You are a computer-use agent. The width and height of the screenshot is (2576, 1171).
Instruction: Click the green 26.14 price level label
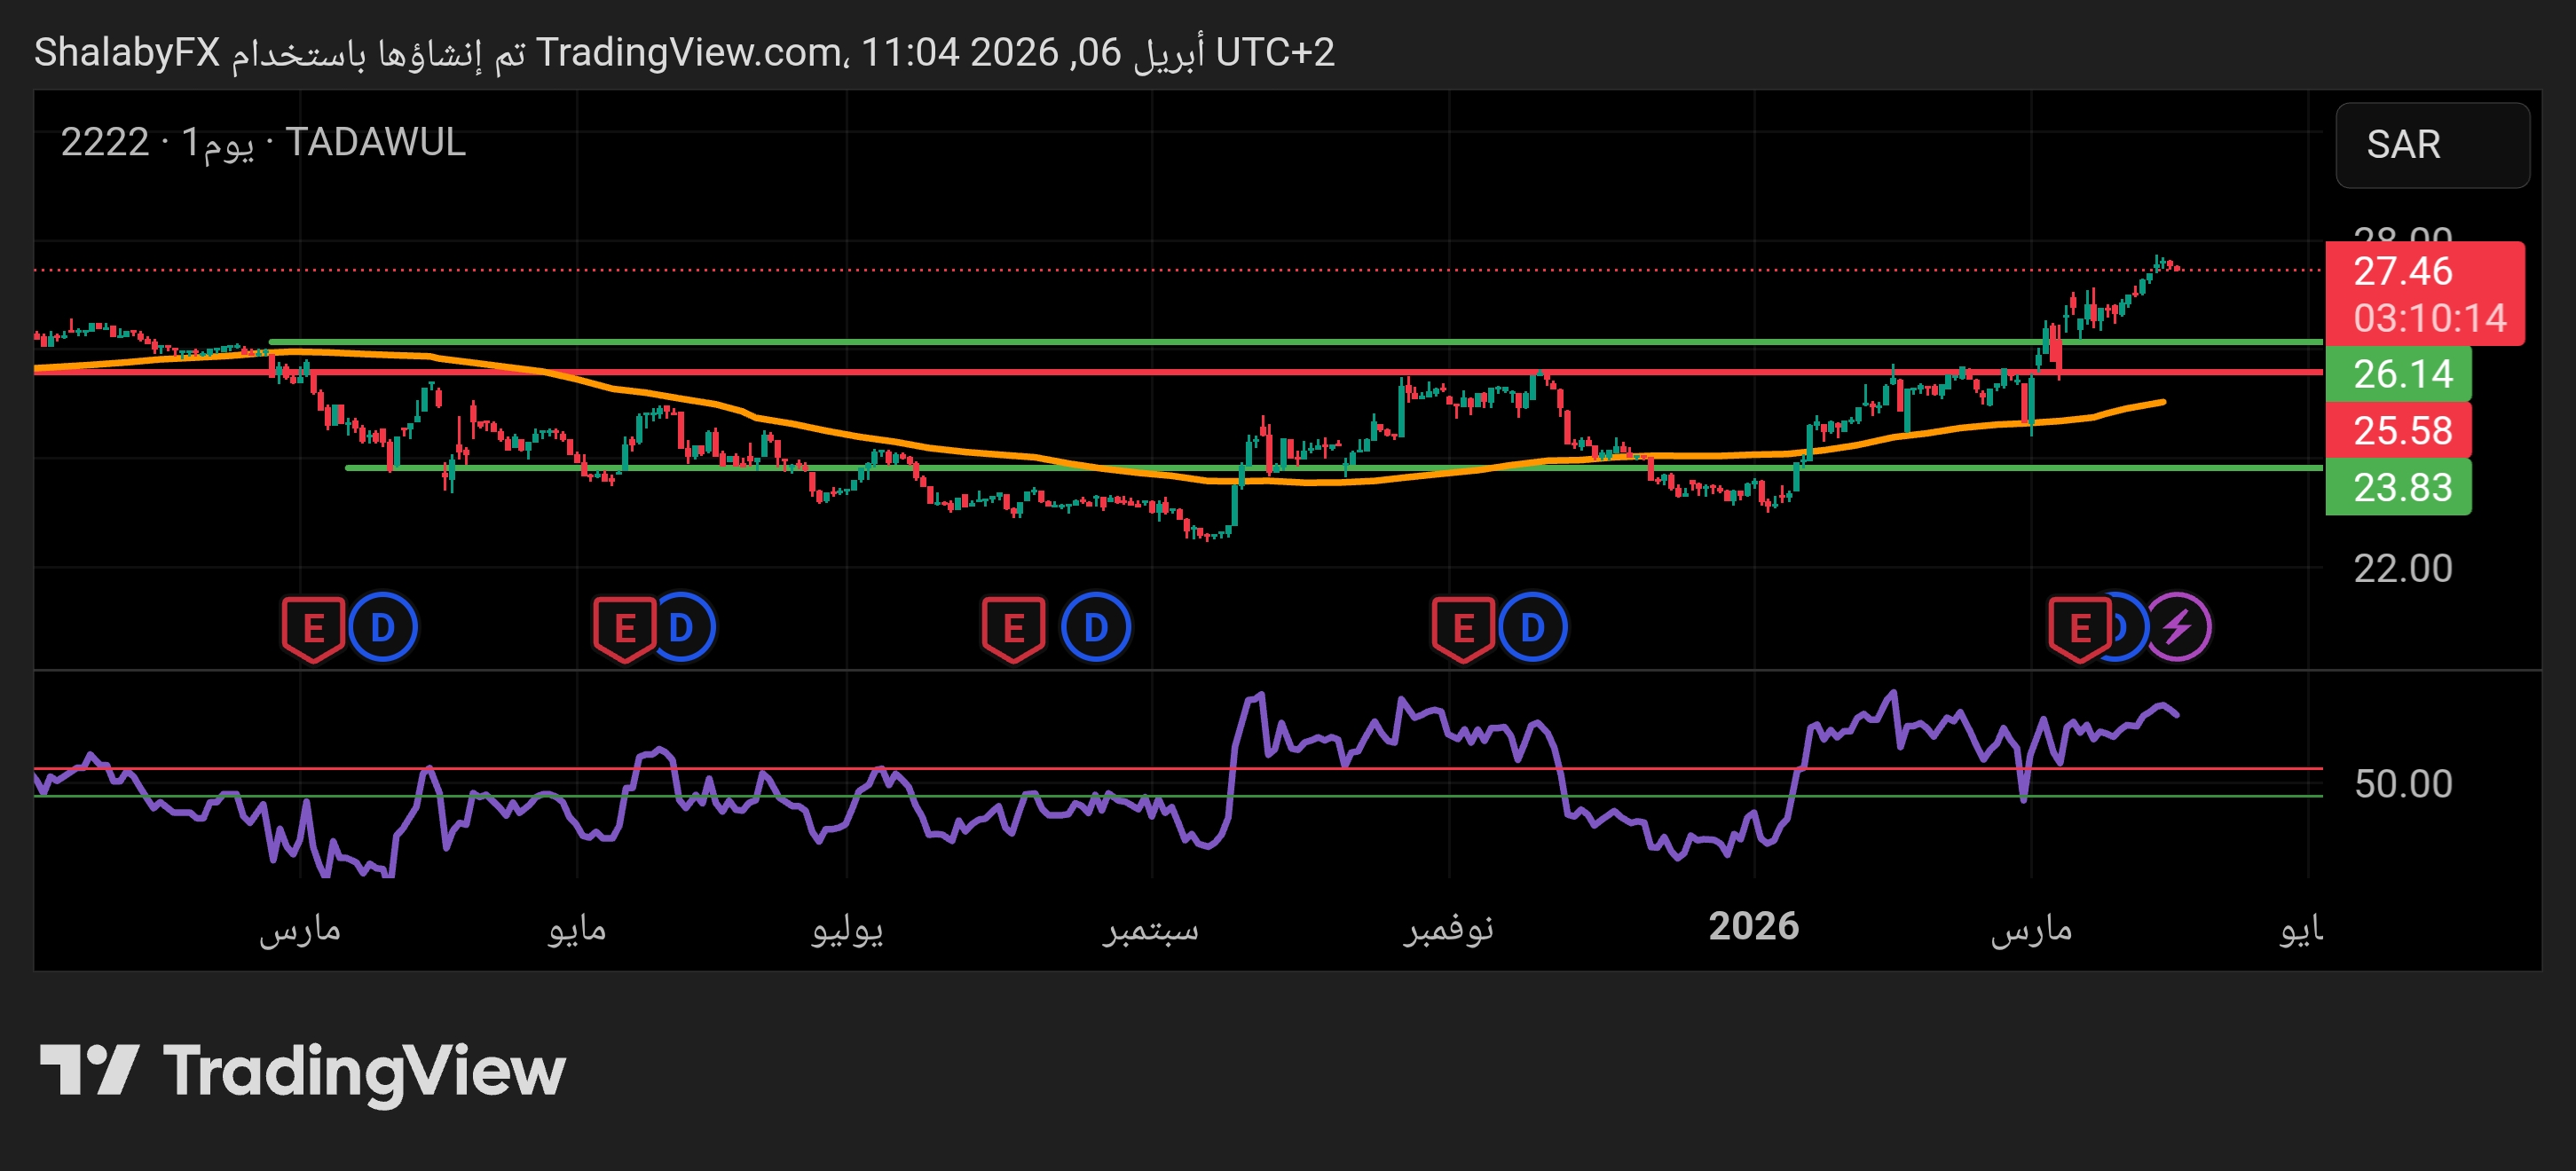point(2400,374)
